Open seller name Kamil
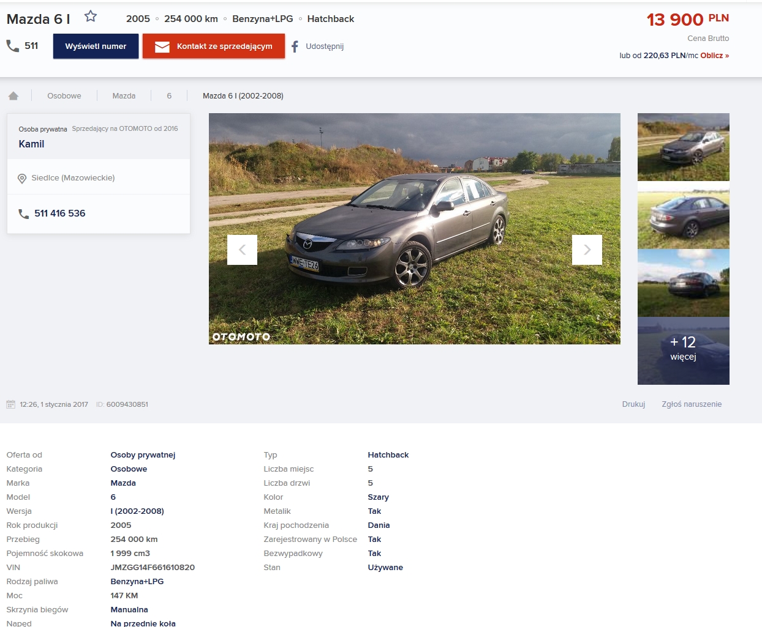The width and height of the screenshot is (762, 627). click(x=31, y=144)
